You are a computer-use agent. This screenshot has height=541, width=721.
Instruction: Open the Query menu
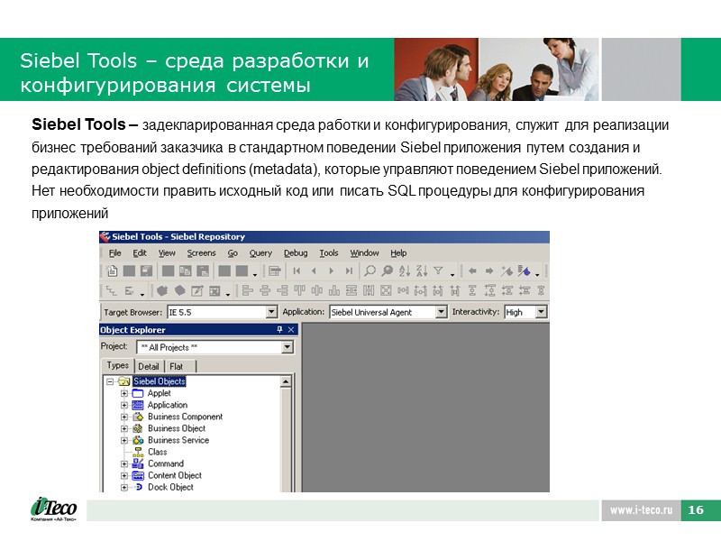pyautogui.click(x=260, y=253)
